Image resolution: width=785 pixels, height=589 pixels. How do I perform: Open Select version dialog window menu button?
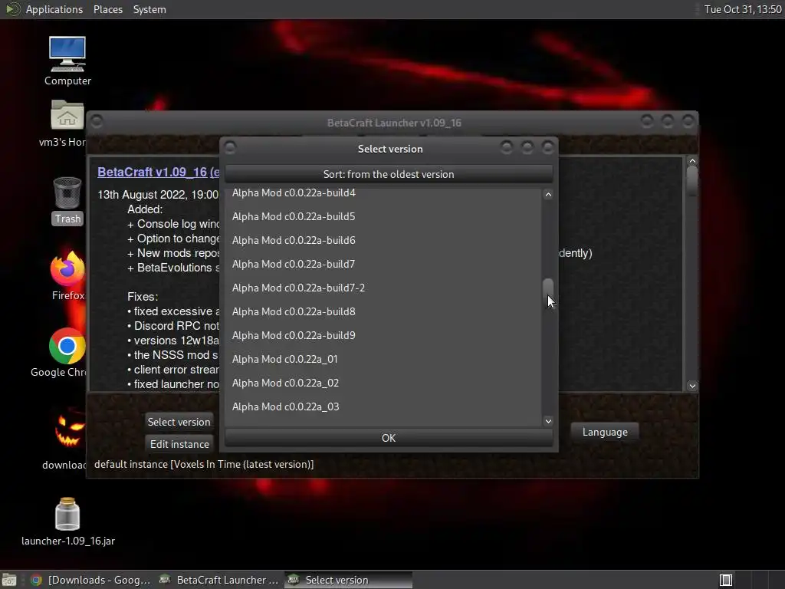[x=230, y=148]
